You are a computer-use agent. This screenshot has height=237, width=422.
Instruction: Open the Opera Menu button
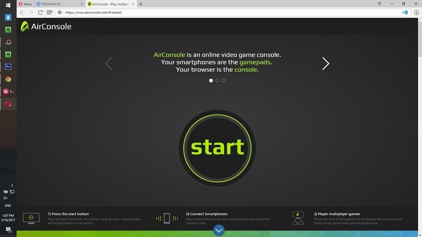(25, 4)
